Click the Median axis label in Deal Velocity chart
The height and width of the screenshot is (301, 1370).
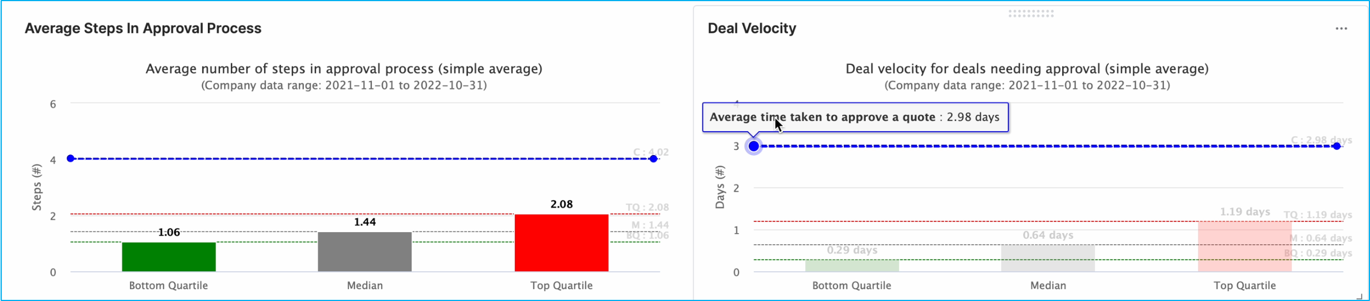pos(1048,285)
